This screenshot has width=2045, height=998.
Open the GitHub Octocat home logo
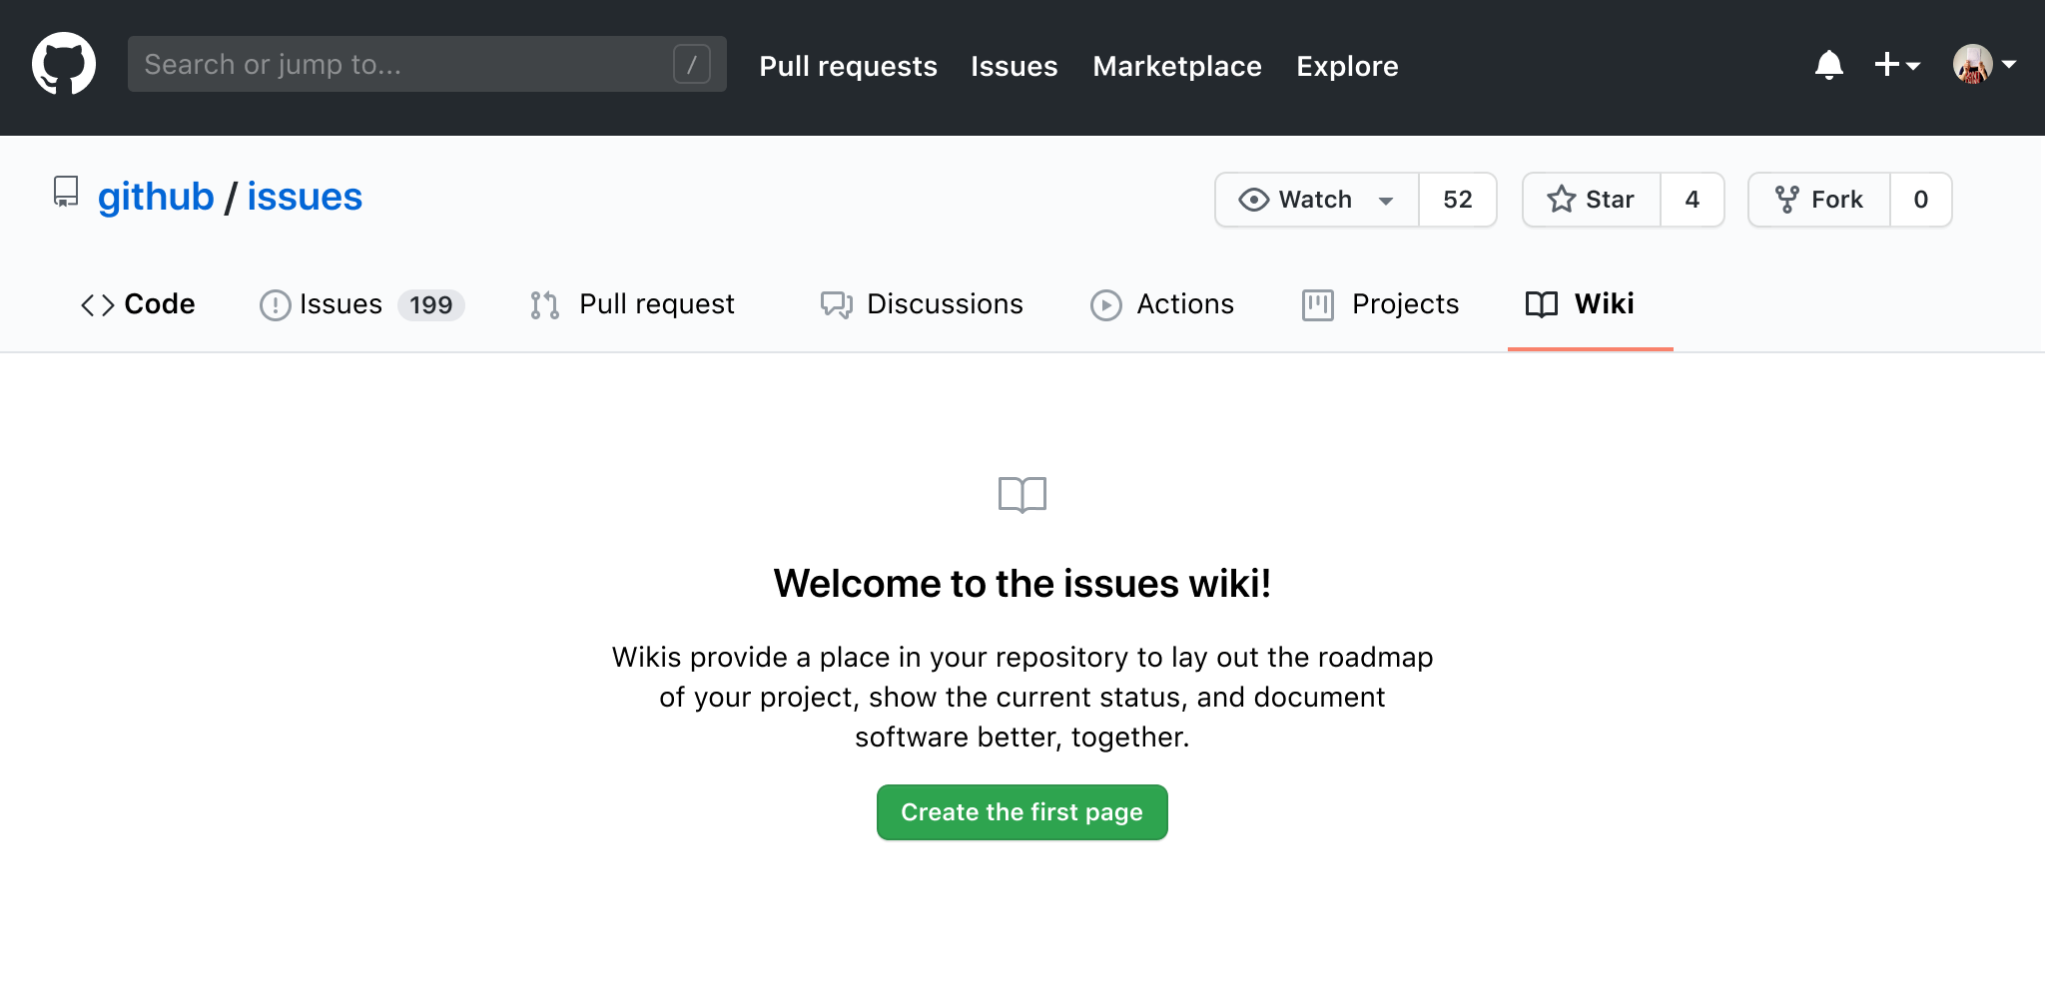tap(64, 64)
